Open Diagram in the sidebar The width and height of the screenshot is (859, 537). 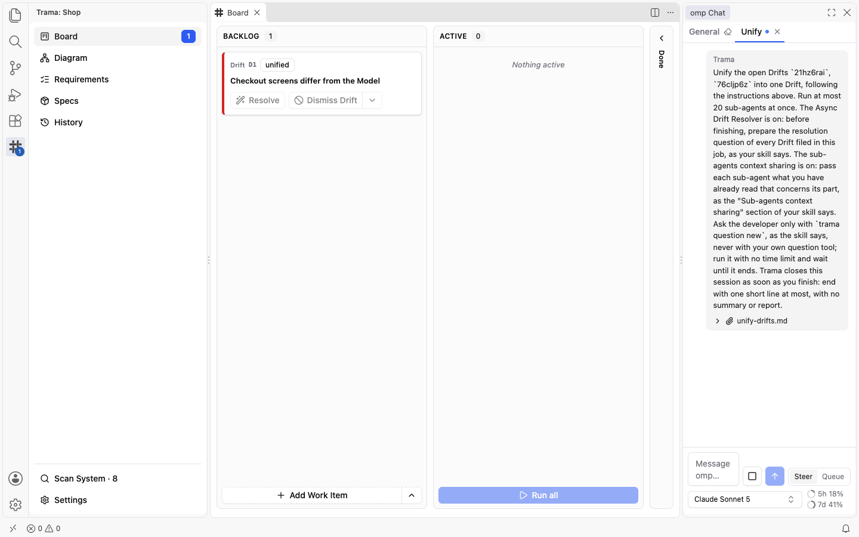[x=118, y=58]
